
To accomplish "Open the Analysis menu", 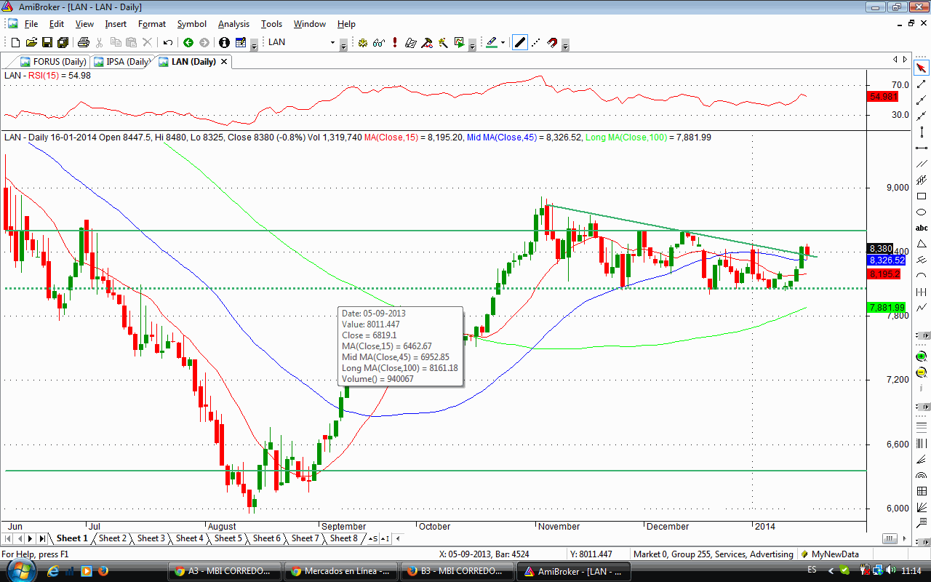I will click(233, 24).
